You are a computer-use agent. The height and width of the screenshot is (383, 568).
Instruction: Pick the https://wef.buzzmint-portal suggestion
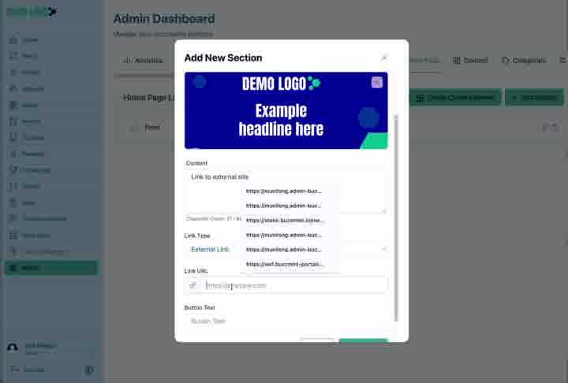(284, 264)
